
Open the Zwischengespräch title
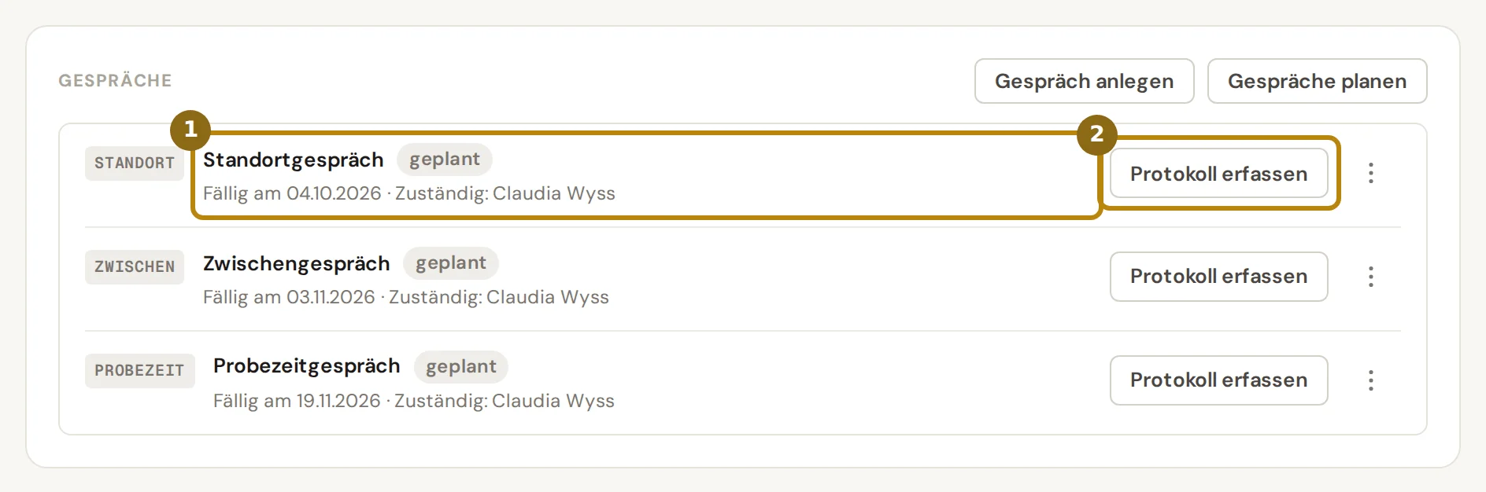click(x=296, y=263)
